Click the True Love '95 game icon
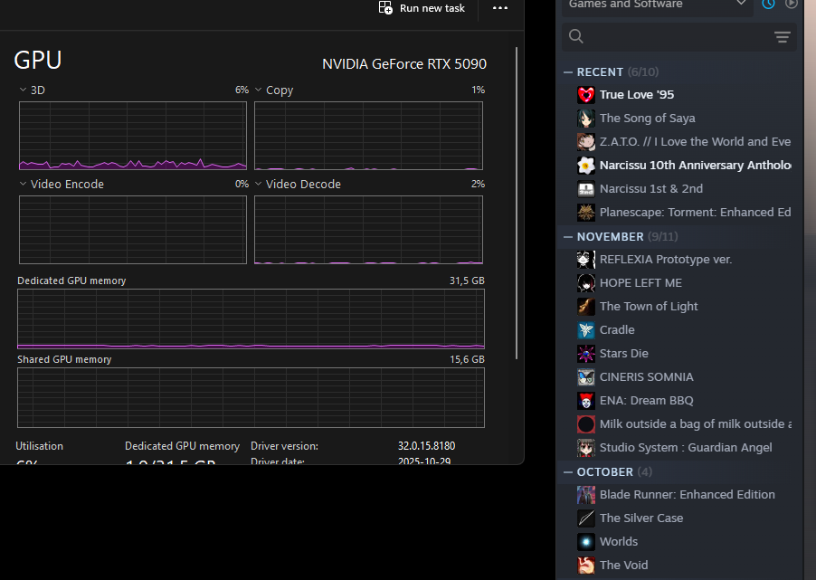 tap(586, 95)
